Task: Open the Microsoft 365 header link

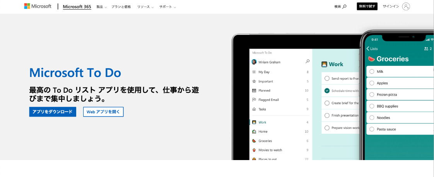Action: (77, 7)
